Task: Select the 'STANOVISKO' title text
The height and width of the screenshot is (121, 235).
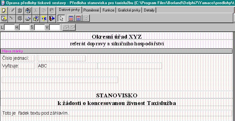Action: 117,95
